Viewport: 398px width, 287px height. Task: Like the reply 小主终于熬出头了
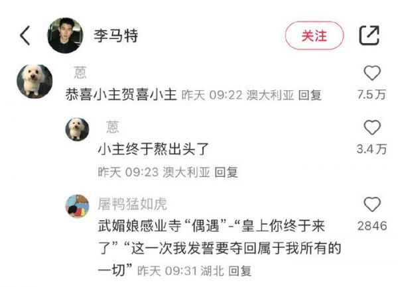[372, 127]
